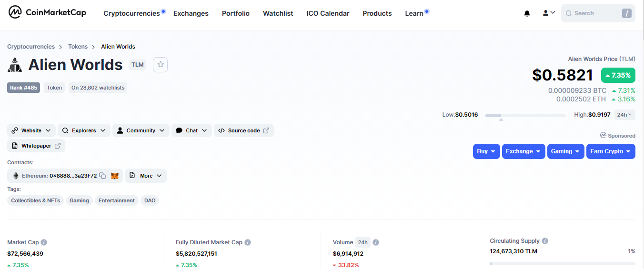This screenshot has height=269, width=644.
Task: Click the $5,820,527,151 diluted cap value
Action: pos(196,254)
